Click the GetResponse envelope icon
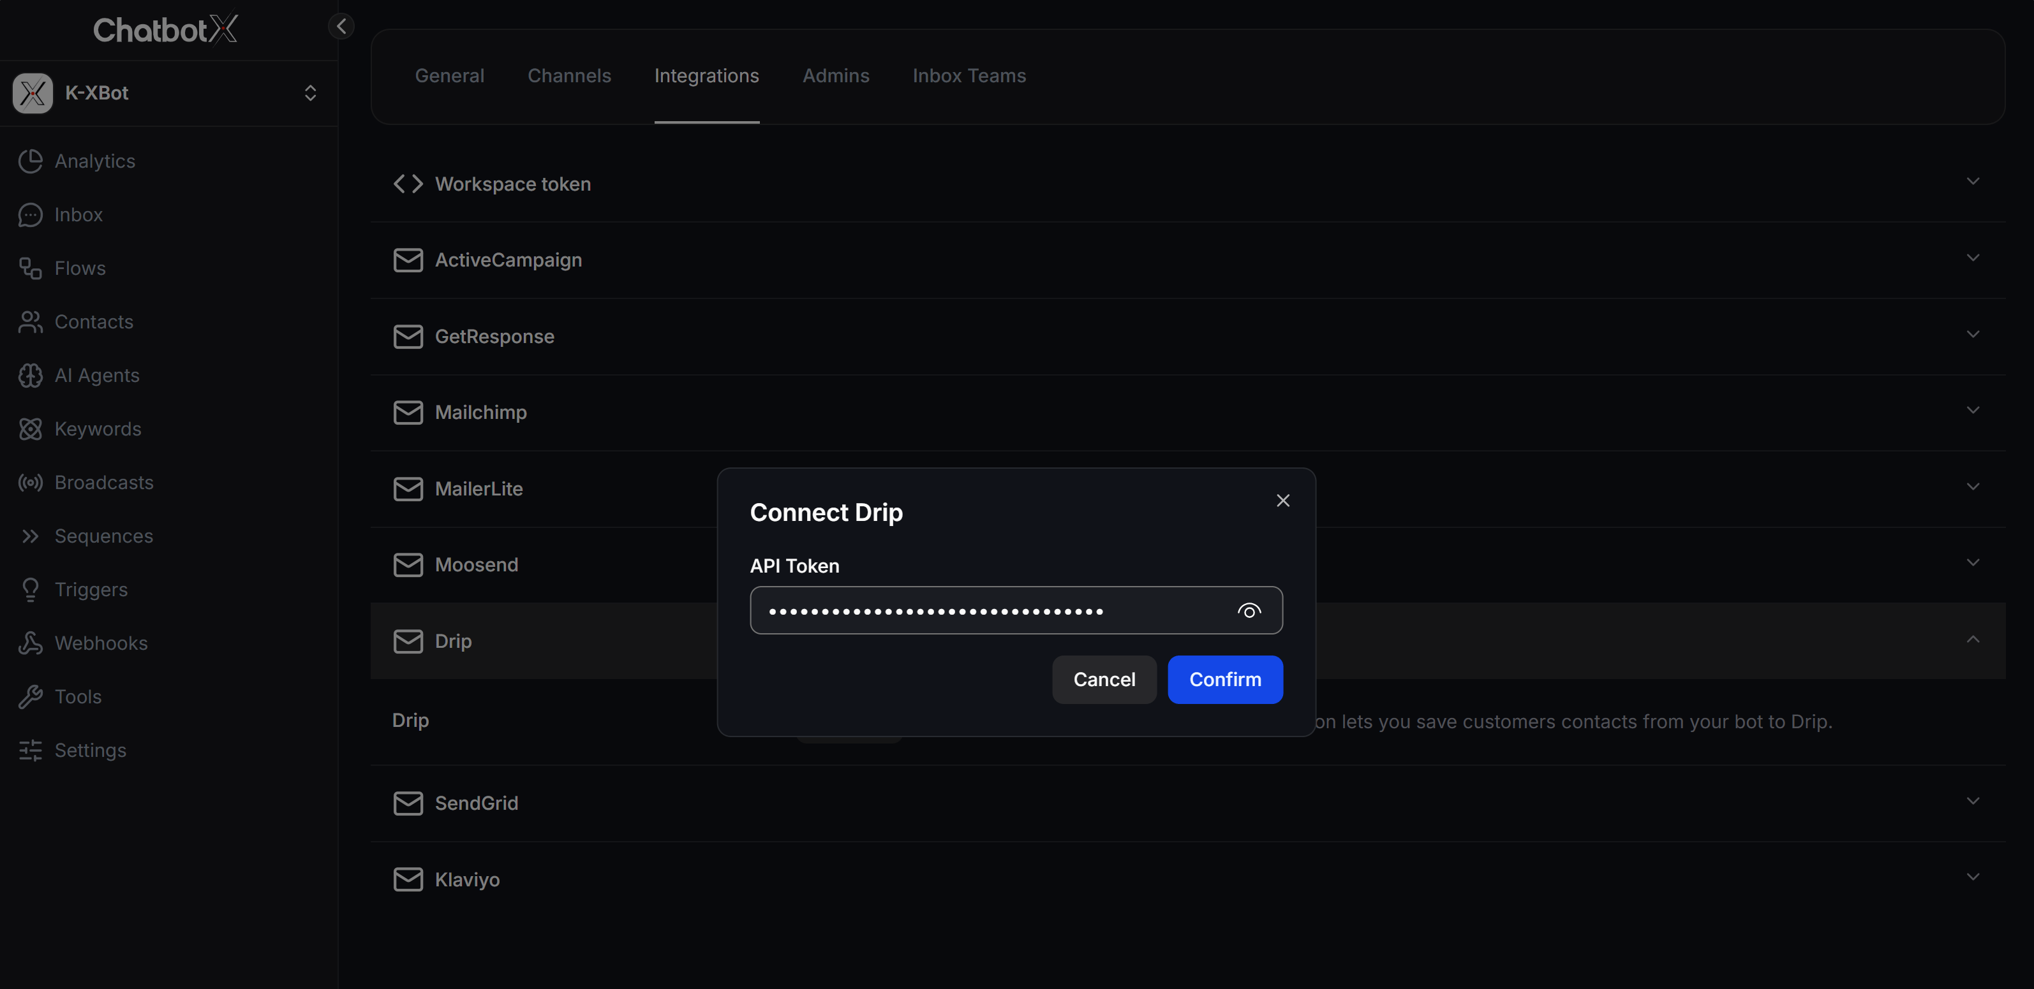The image size is (2034, 989). pos(408,336)
